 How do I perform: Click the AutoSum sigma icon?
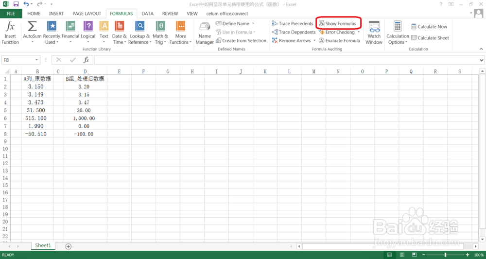click(32, 26)
